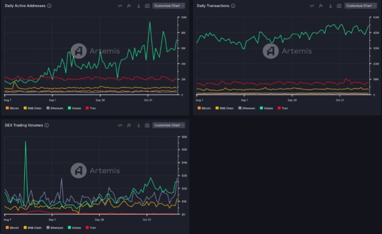Screen dimensions: 382x234
Task: Toggle Ethereum series in Daily Active Addresses legend
Action: coord(55,108)
